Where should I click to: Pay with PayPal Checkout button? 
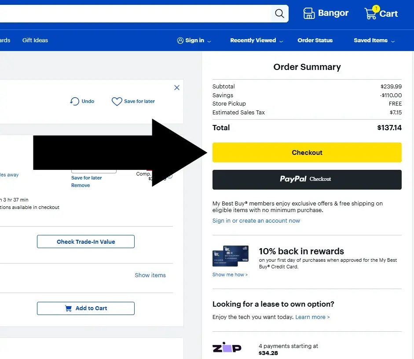click(x=307, y=179)
